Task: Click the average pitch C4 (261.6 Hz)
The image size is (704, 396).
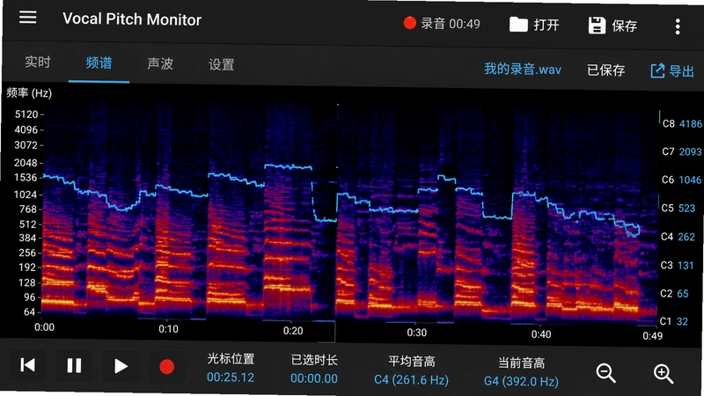Action: 411,380
